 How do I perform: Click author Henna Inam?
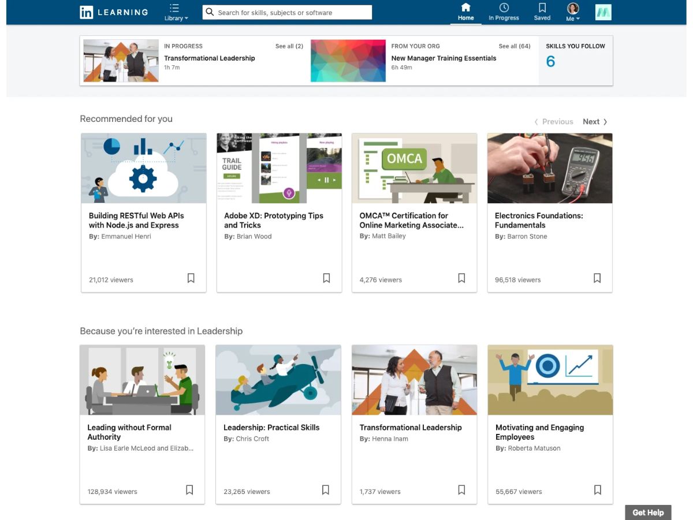point(390,439)
